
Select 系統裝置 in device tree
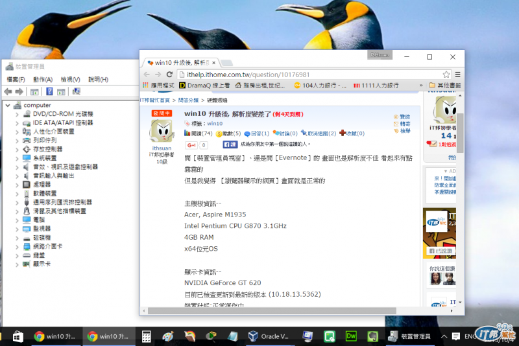point(45,158)
